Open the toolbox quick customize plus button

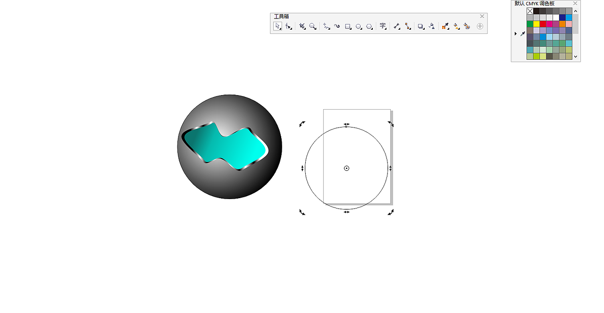480,26
